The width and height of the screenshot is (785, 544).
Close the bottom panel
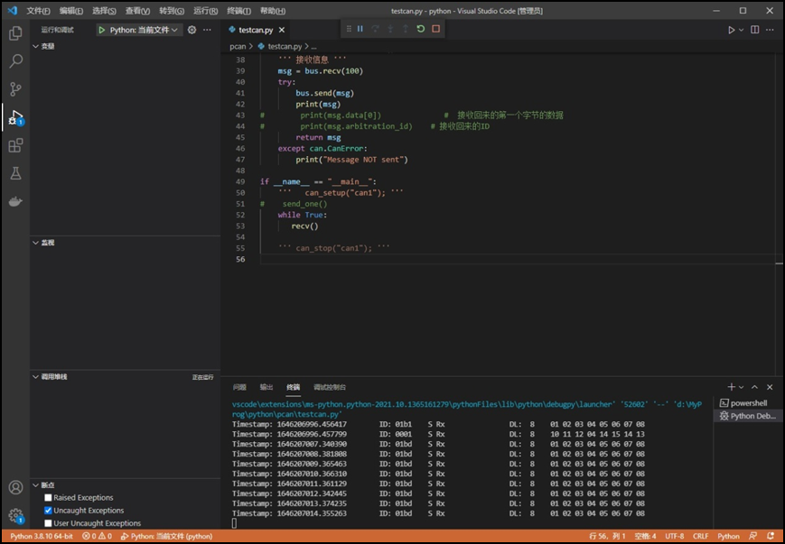(x=770, y=387)
